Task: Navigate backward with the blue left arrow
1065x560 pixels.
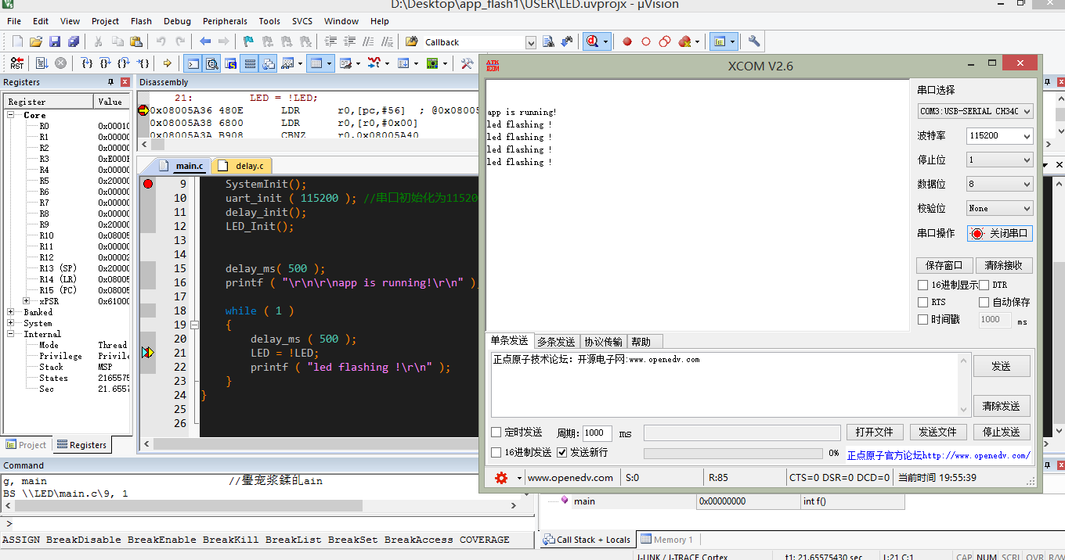Action: point(205,41)
